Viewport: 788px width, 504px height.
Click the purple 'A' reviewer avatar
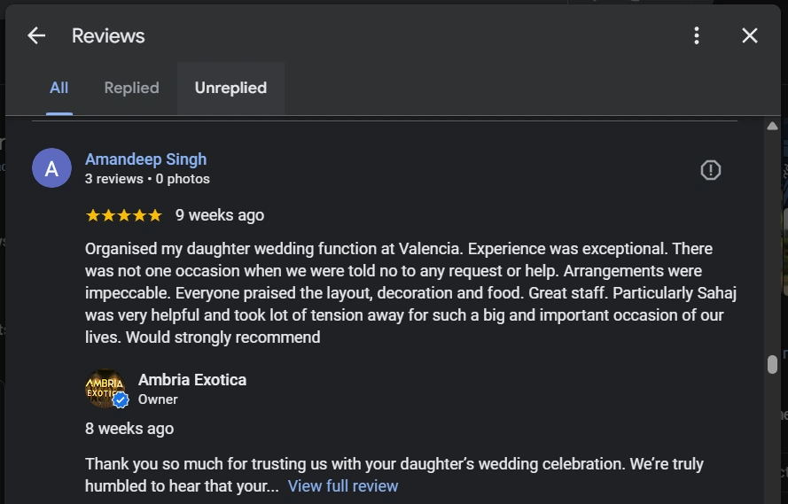(x=51, y=168)
